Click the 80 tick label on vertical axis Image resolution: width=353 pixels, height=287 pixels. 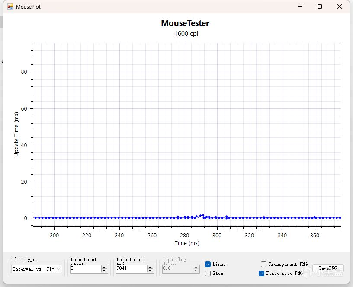click(24, 72)
